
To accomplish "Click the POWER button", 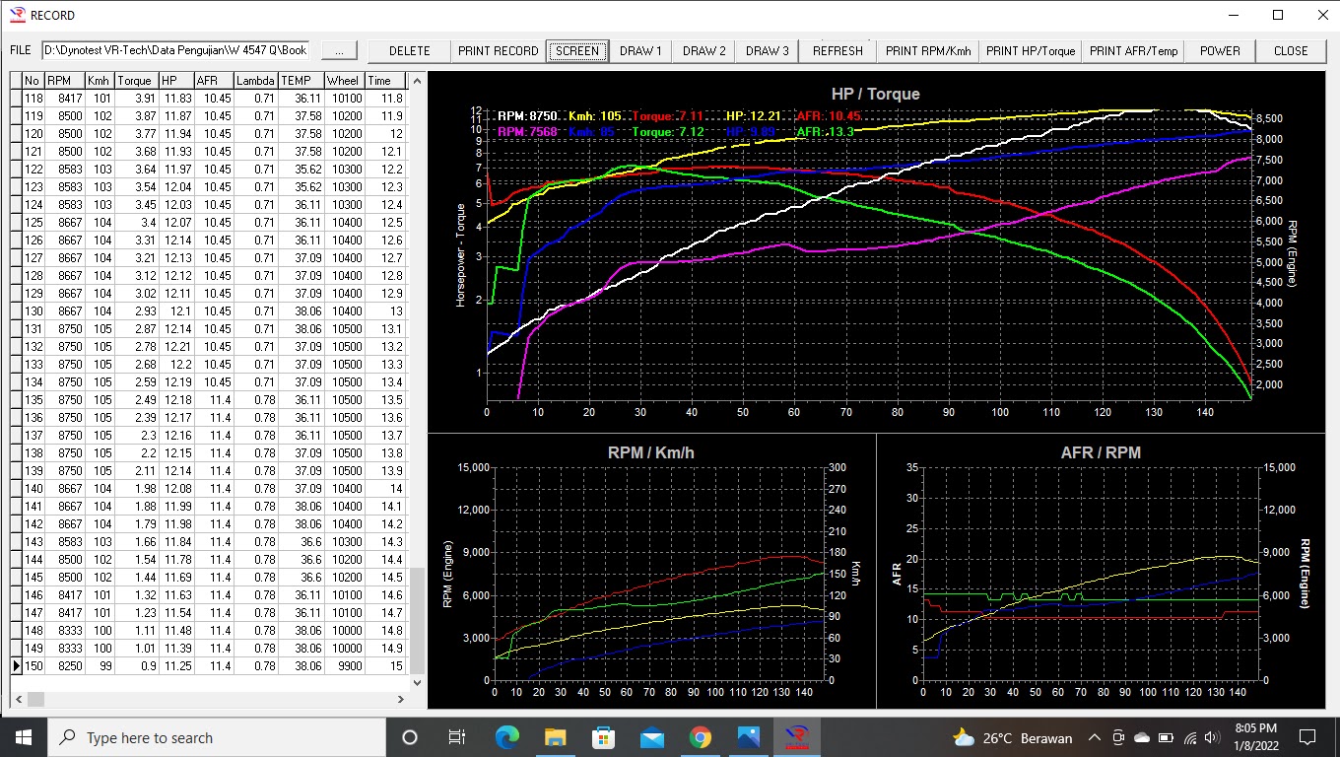I will click(x=1220, y=50).
